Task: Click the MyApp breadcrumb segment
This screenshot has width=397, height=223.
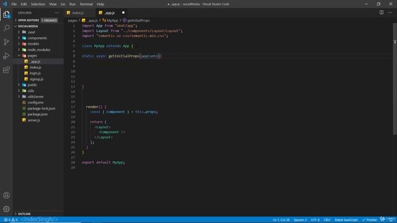Action: tap(110, 20)
